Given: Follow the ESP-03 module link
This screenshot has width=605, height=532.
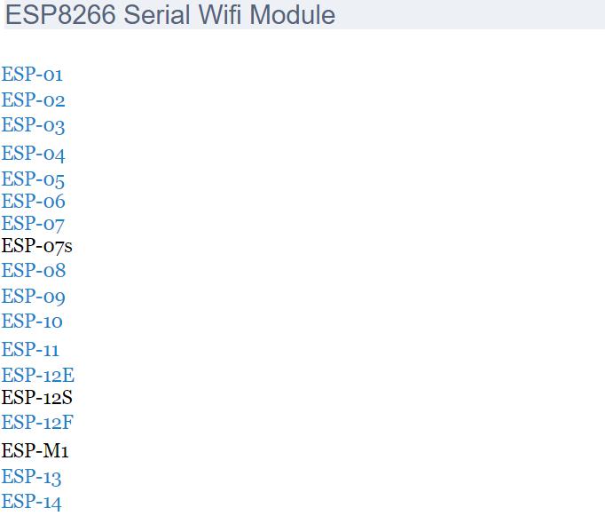Looking at the screenshot, I should click(x=33, y=125).
